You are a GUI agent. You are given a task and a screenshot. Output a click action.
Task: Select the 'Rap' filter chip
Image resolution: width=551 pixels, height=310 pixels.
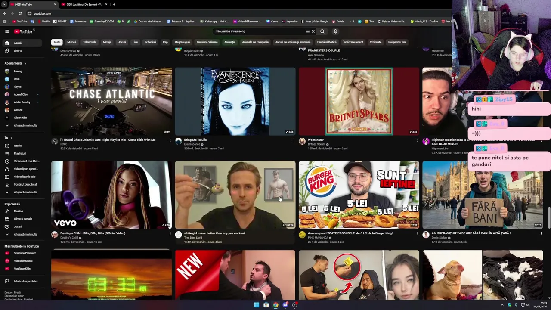click(x=165, y=42)
